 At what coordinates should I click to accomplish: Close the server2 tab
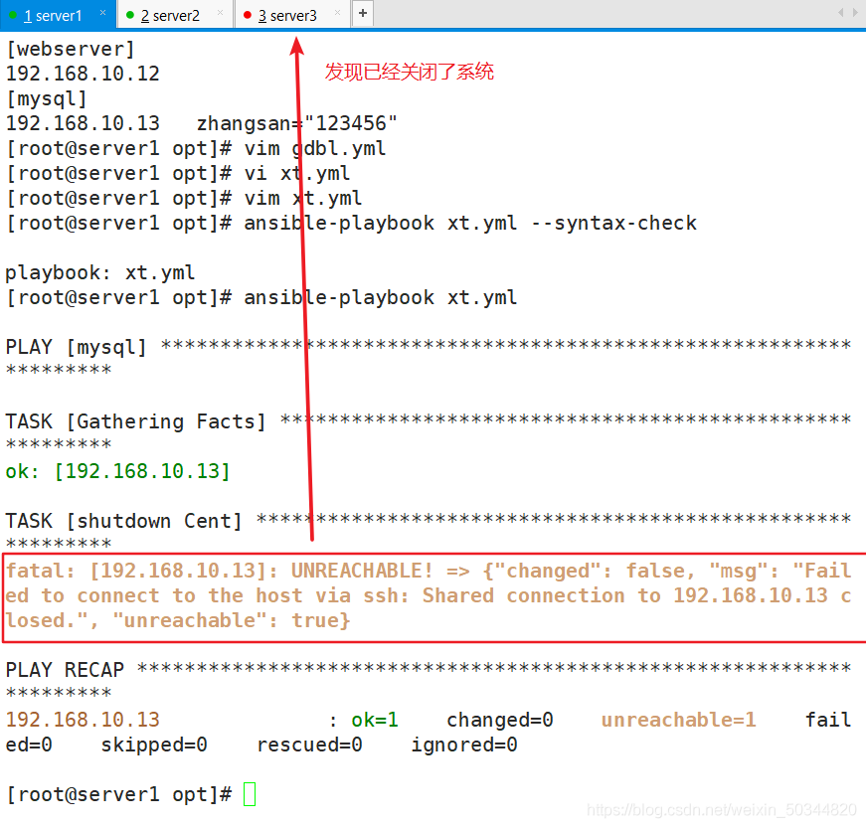click(x=221, y=12)
